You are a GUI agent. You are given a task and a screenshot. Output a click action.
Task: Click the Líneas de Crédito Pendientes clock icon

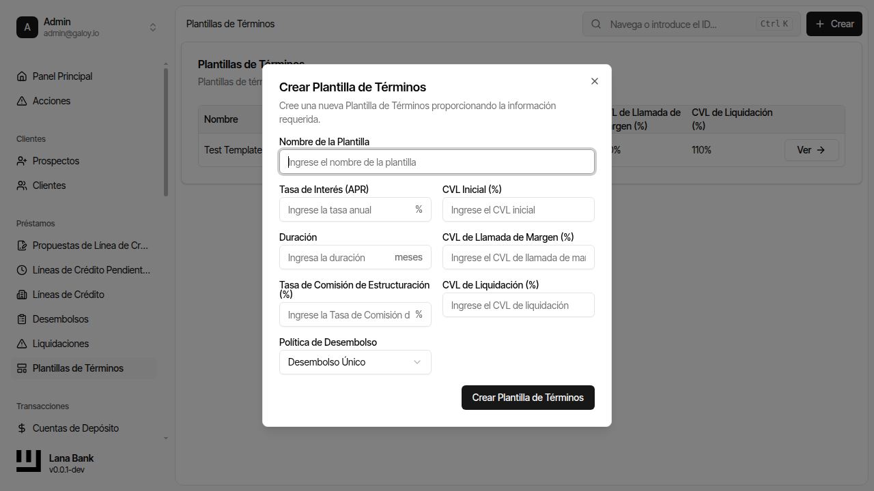tap(23, 269)
